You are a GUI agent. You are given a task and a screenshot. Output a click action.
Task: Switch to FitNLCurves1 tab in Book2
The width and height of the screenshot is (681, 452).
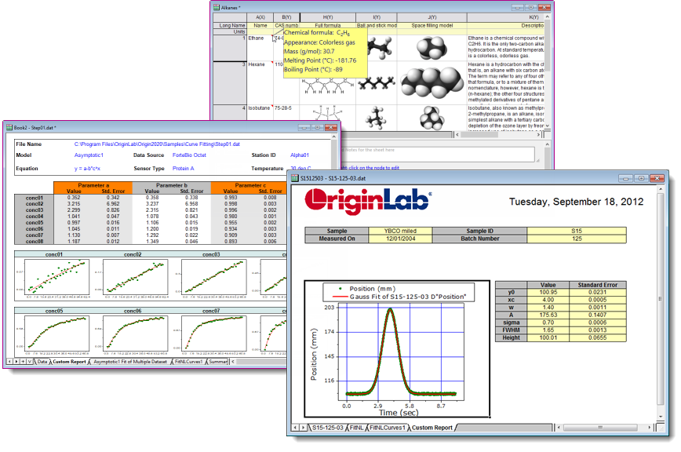click(x=188, y=362)
